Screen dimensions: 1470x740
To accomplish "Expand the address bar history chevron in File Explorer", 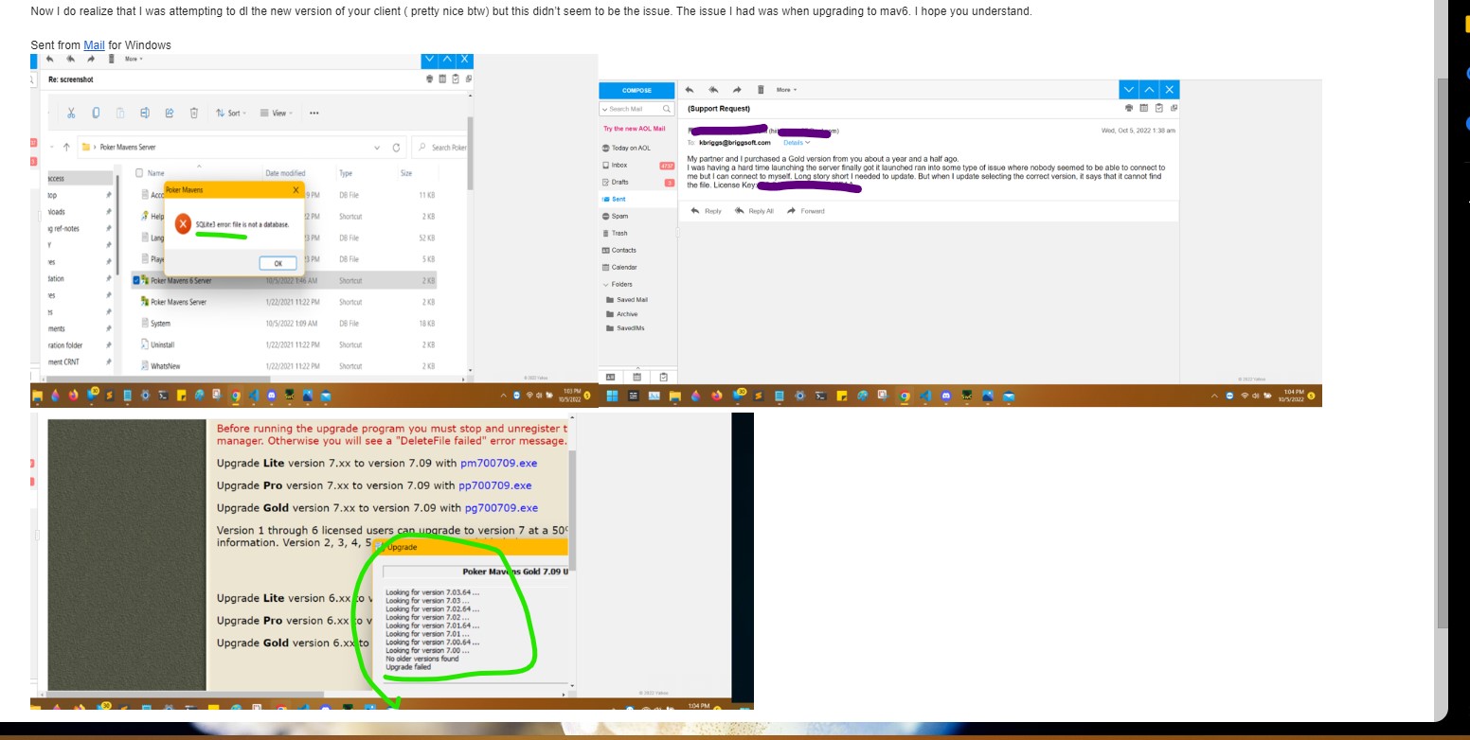I will (x=377, y=148).
